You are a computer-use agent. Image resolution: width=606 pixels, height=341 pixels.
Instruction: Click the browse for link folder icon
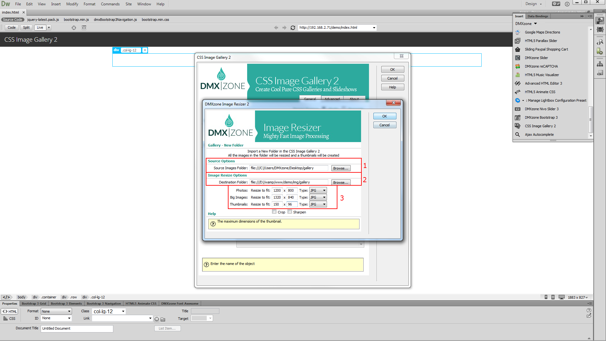(163, 319)
